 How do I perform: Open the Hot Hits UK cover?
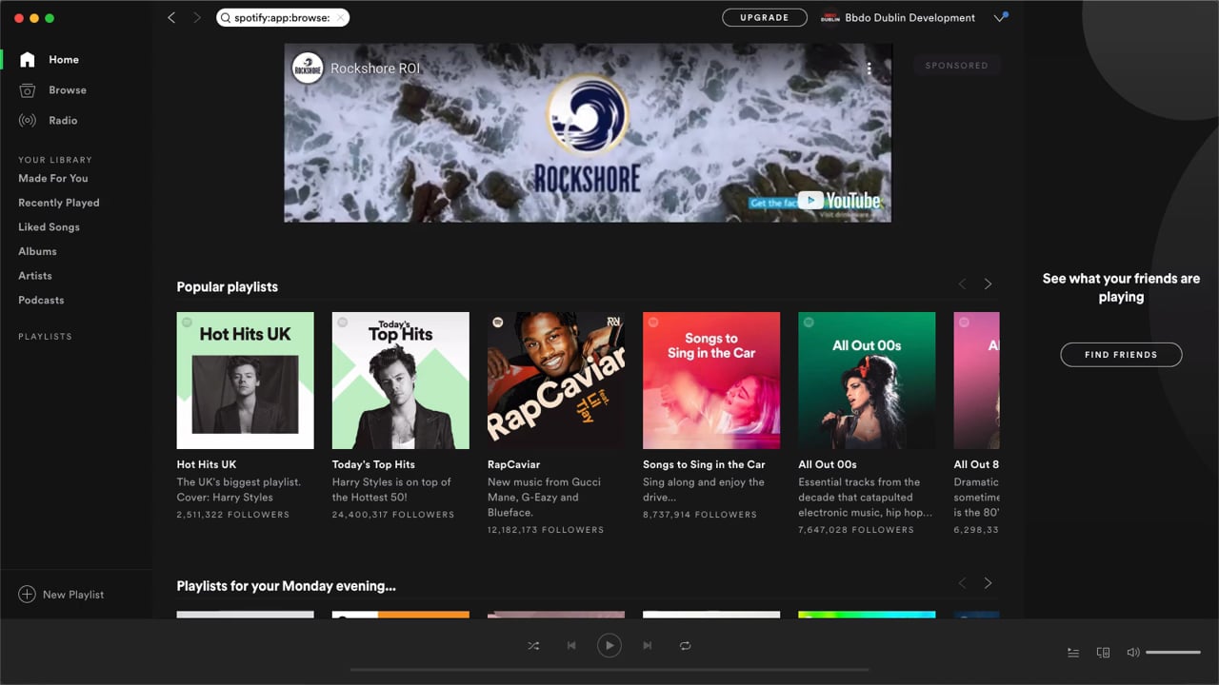[245, 381]
